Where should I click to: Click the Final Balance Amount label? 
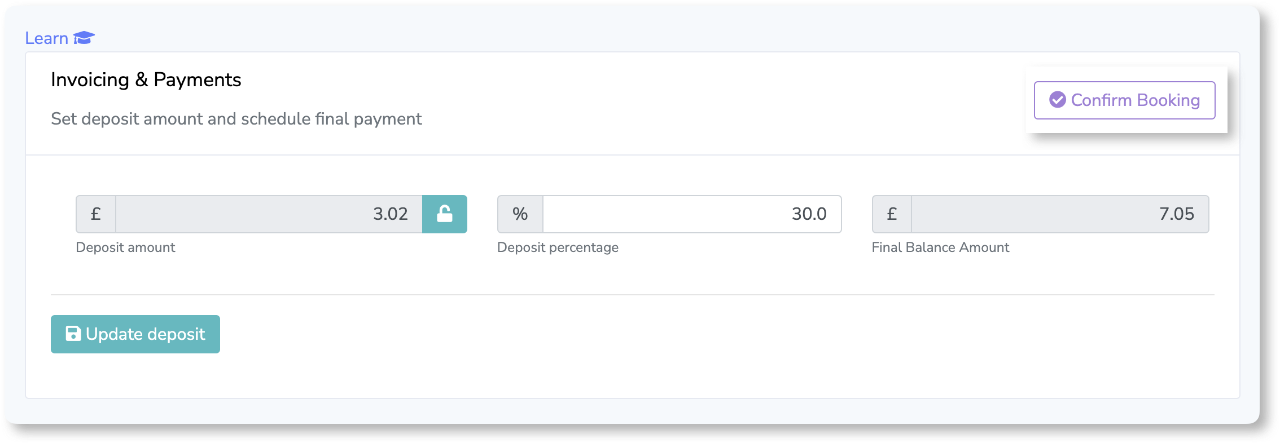point(940,247)
